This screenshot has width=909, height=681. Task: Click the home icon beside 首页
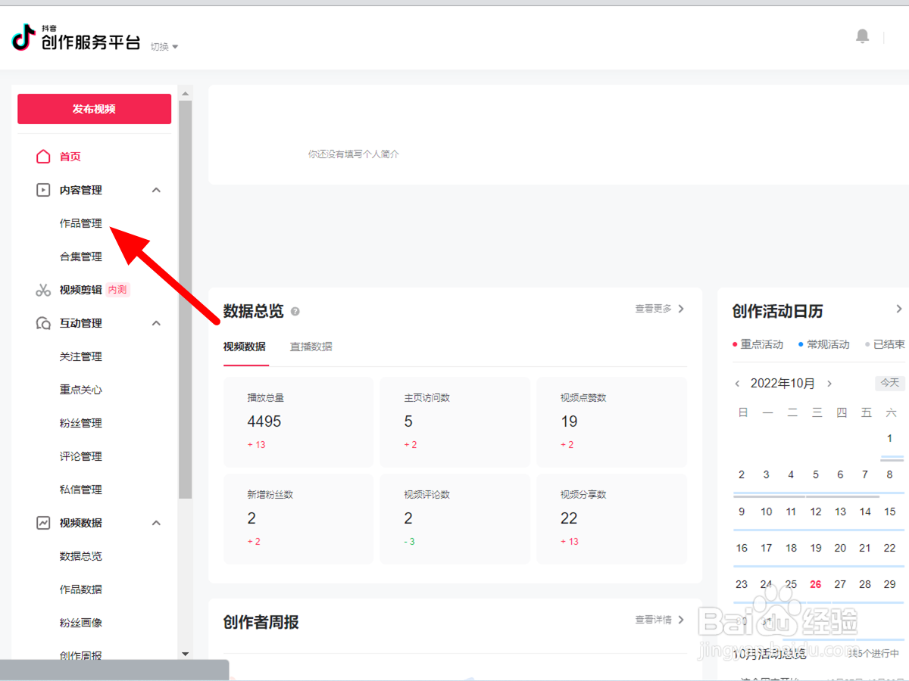click(43, 157)
